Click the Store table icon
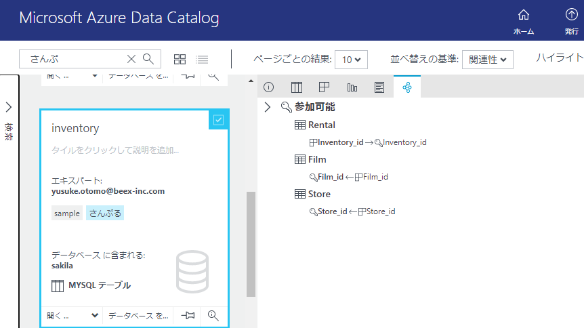 coord(300,194)
